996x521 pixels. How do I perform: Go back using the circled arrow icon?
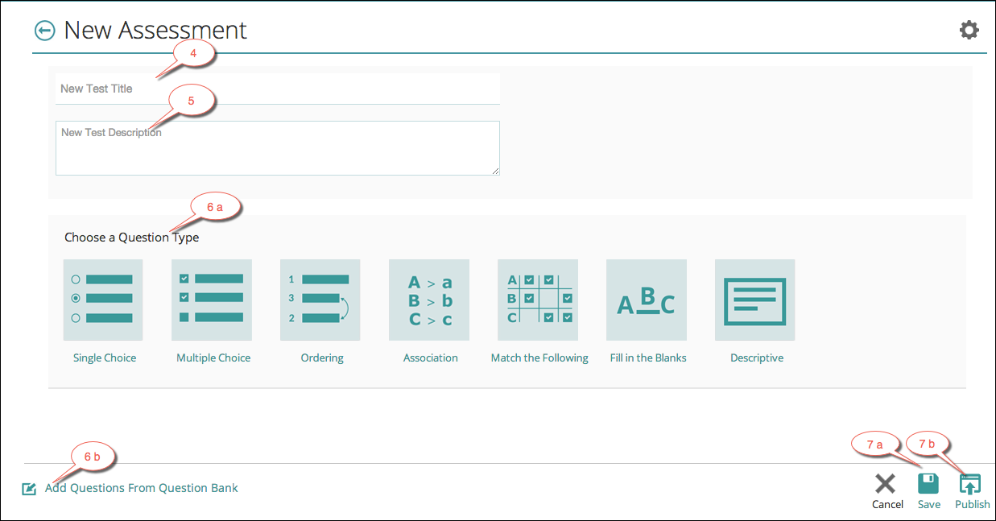pyautogui.click(x=44, y=31)
